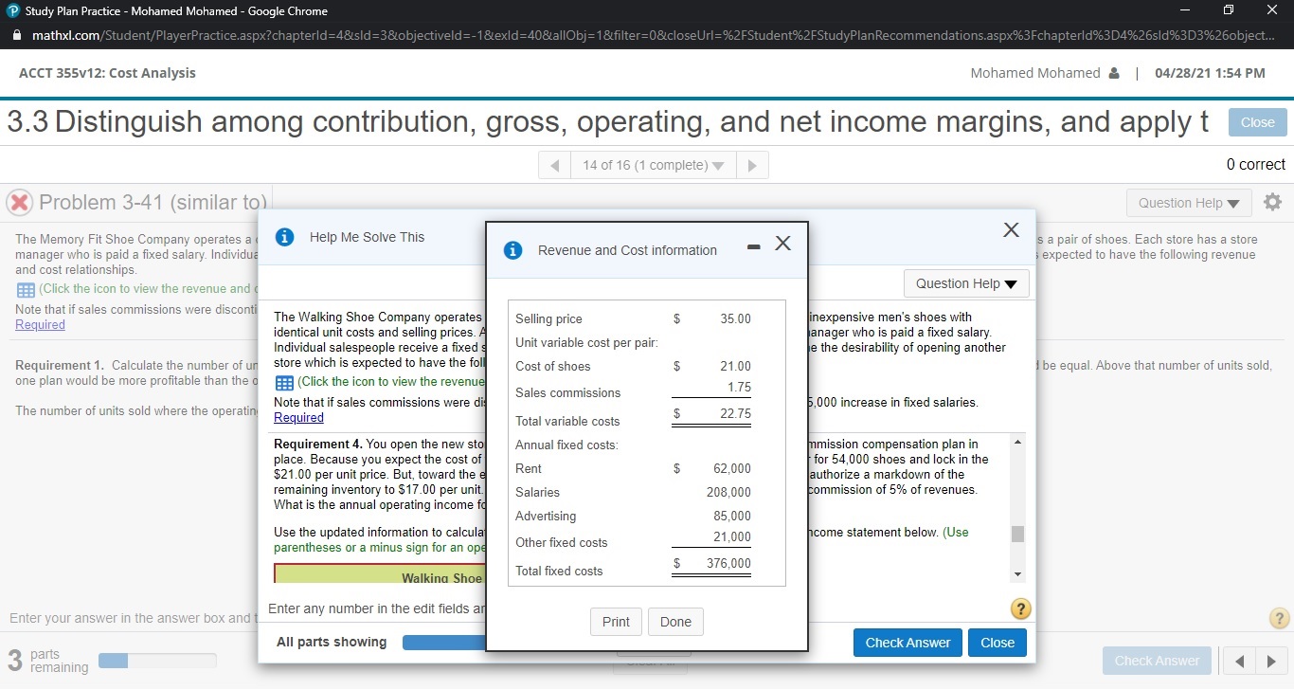Image resolution: width=1294 pixels, height=690 pixels.
Task: Open the 14 of 16 question selector dropdown
Action: tap(654, 165)
